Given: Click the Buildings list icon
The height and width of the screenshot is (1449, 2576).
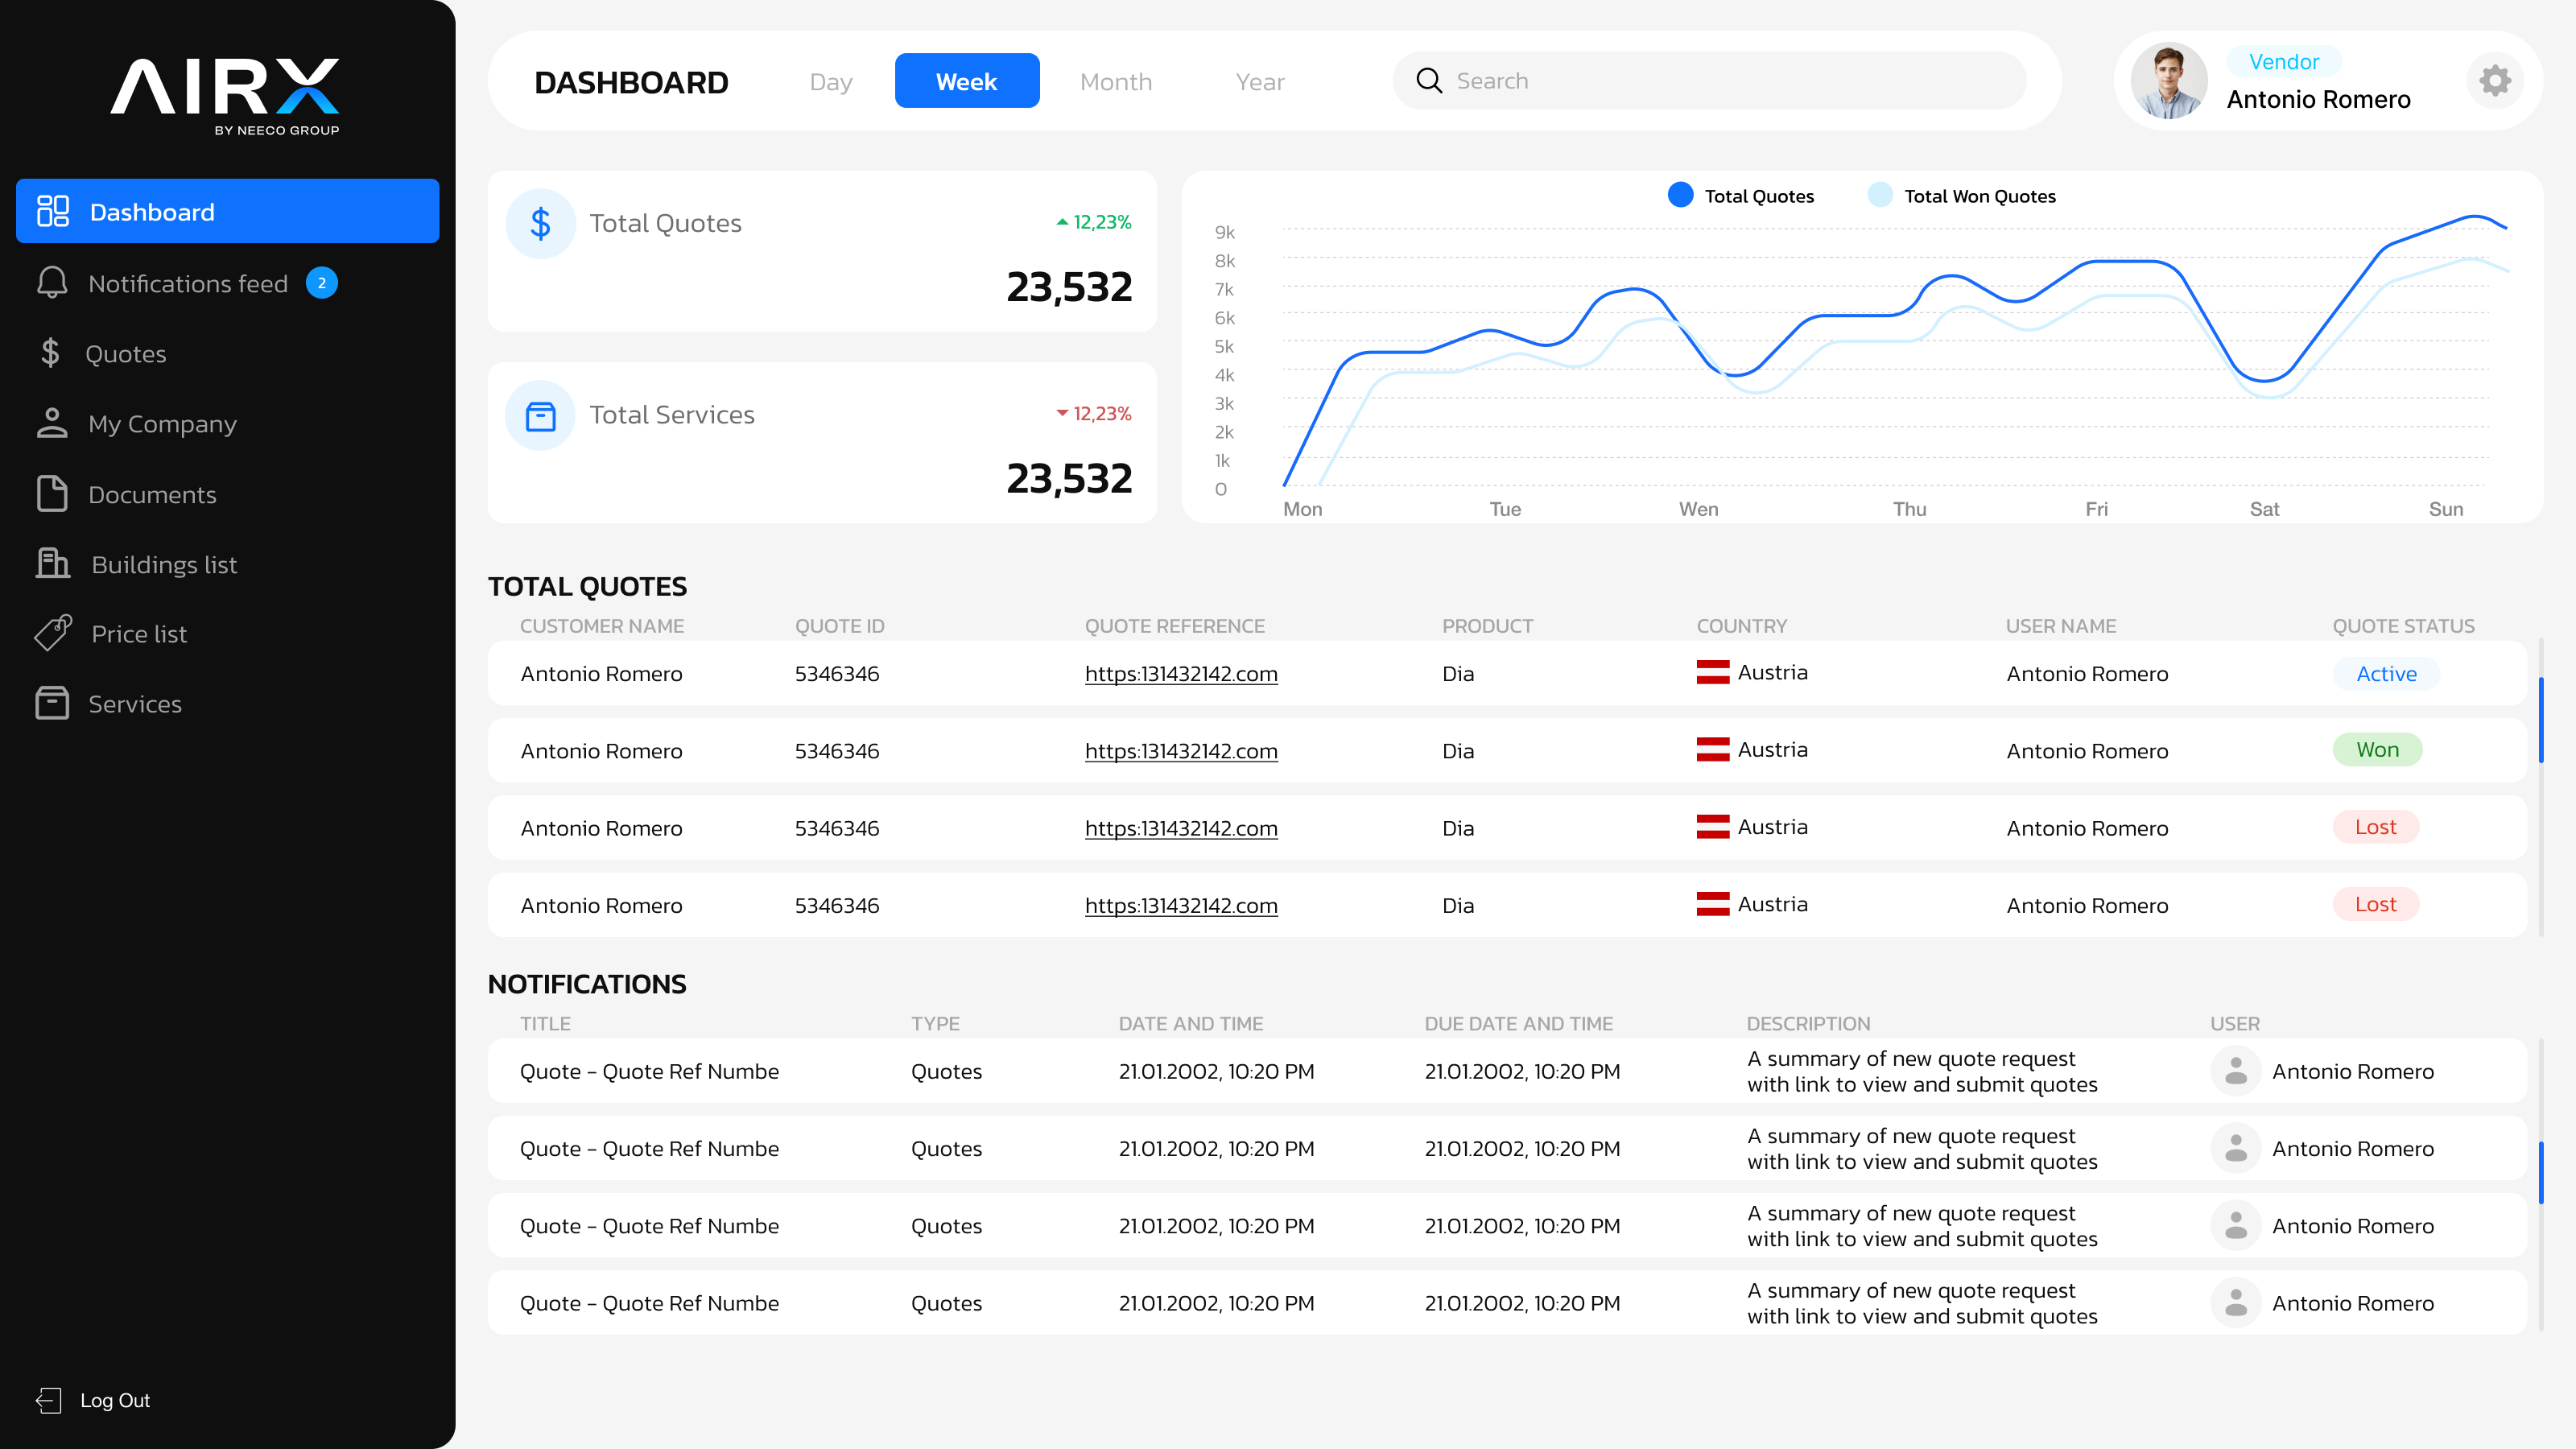Looking at the screenshot, I should tap(52, 564).
